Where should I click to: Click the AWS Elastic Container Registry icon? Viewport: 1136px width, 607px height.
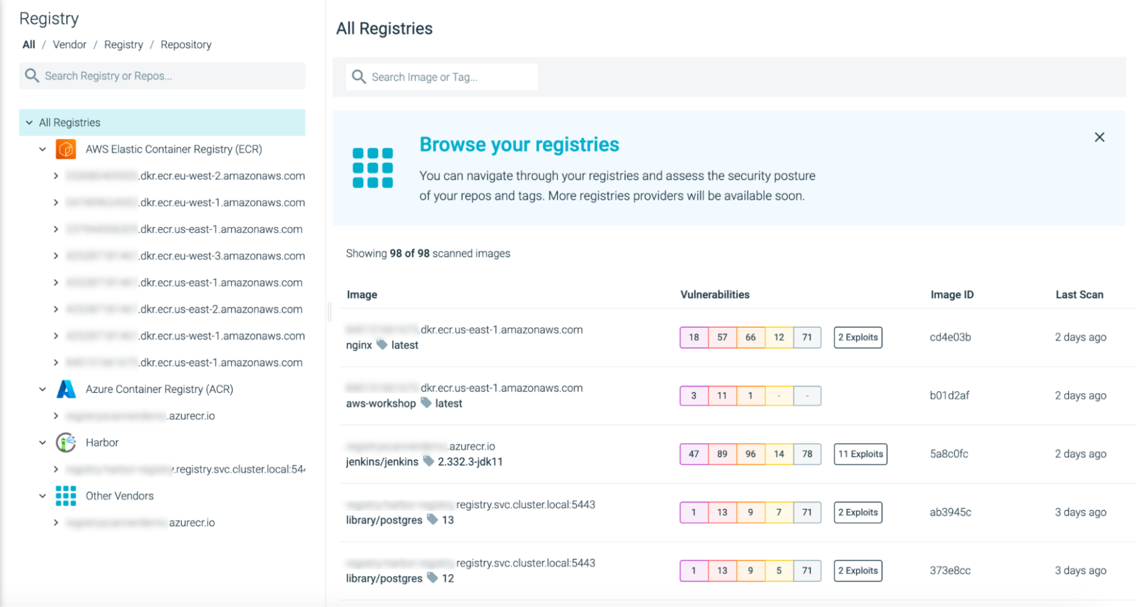tap(66, 149)
